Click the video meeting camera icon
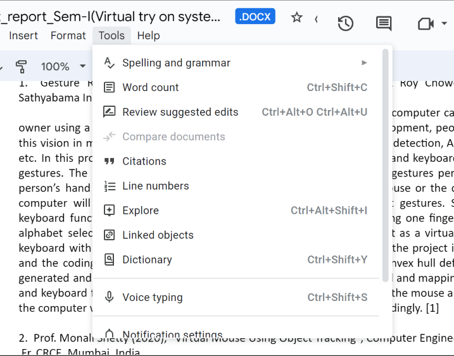454x356 pixels. 426,24
